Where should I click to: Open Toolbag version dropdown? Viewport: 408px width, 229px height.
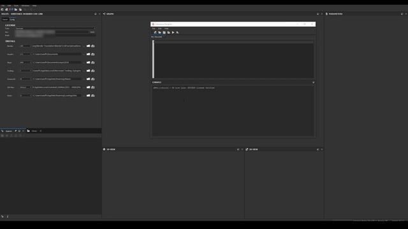(x=25, y=71)
